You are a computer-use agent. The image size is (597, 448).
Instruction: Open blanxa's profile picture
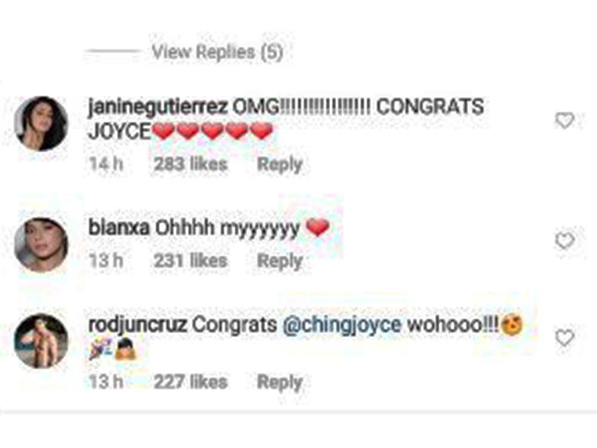pyautogui.click(x=41, y=244)
